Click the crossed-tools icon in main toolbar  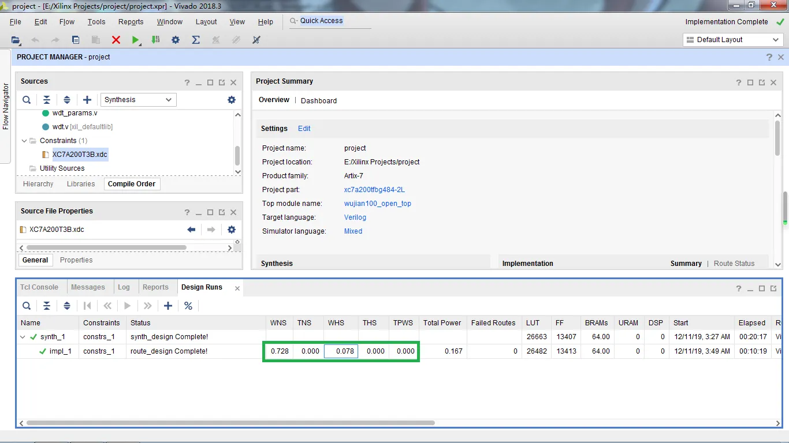[256, 40]
